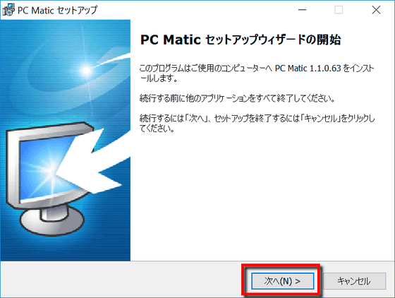Click the paragraph mentioning 「キャンセル」をクリック
Image resolution: width=395 pixels, height=298 pixels.
coord(257,124)
